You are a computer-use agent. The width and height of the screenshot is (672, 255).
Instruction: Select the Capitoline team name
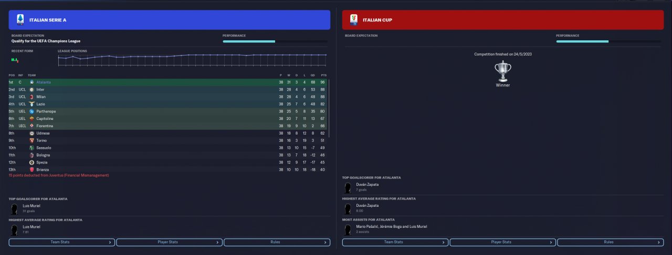tap(45, 119)
